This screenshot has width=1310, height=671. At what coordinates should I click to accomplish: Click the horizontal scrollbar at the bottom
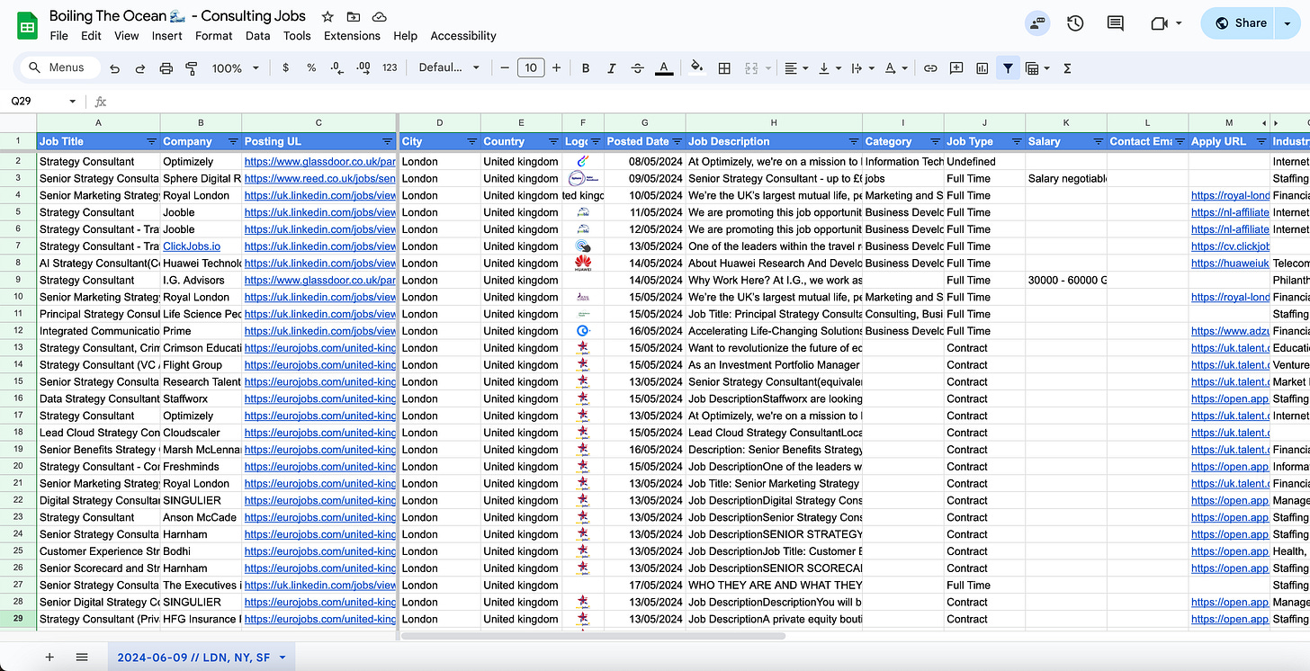coord(594,636)
